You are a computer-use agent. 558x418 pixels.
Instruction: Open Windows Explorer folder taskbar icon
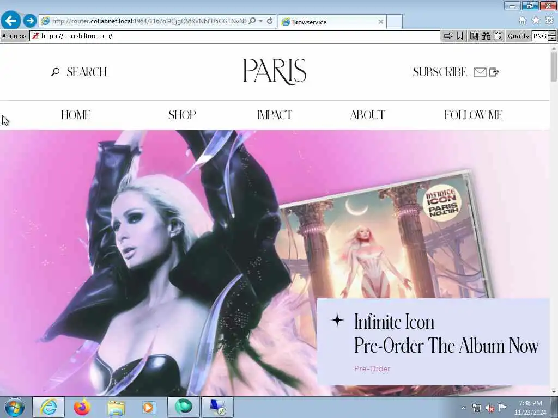[x=117, y=407]
